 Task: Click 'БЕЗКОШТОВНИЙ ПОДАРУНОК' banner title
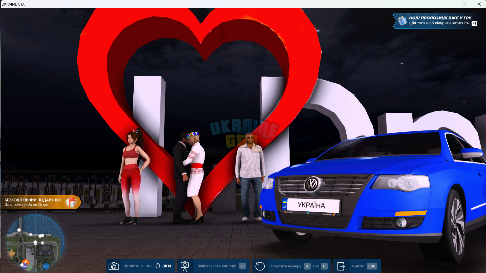coord(33,200)
